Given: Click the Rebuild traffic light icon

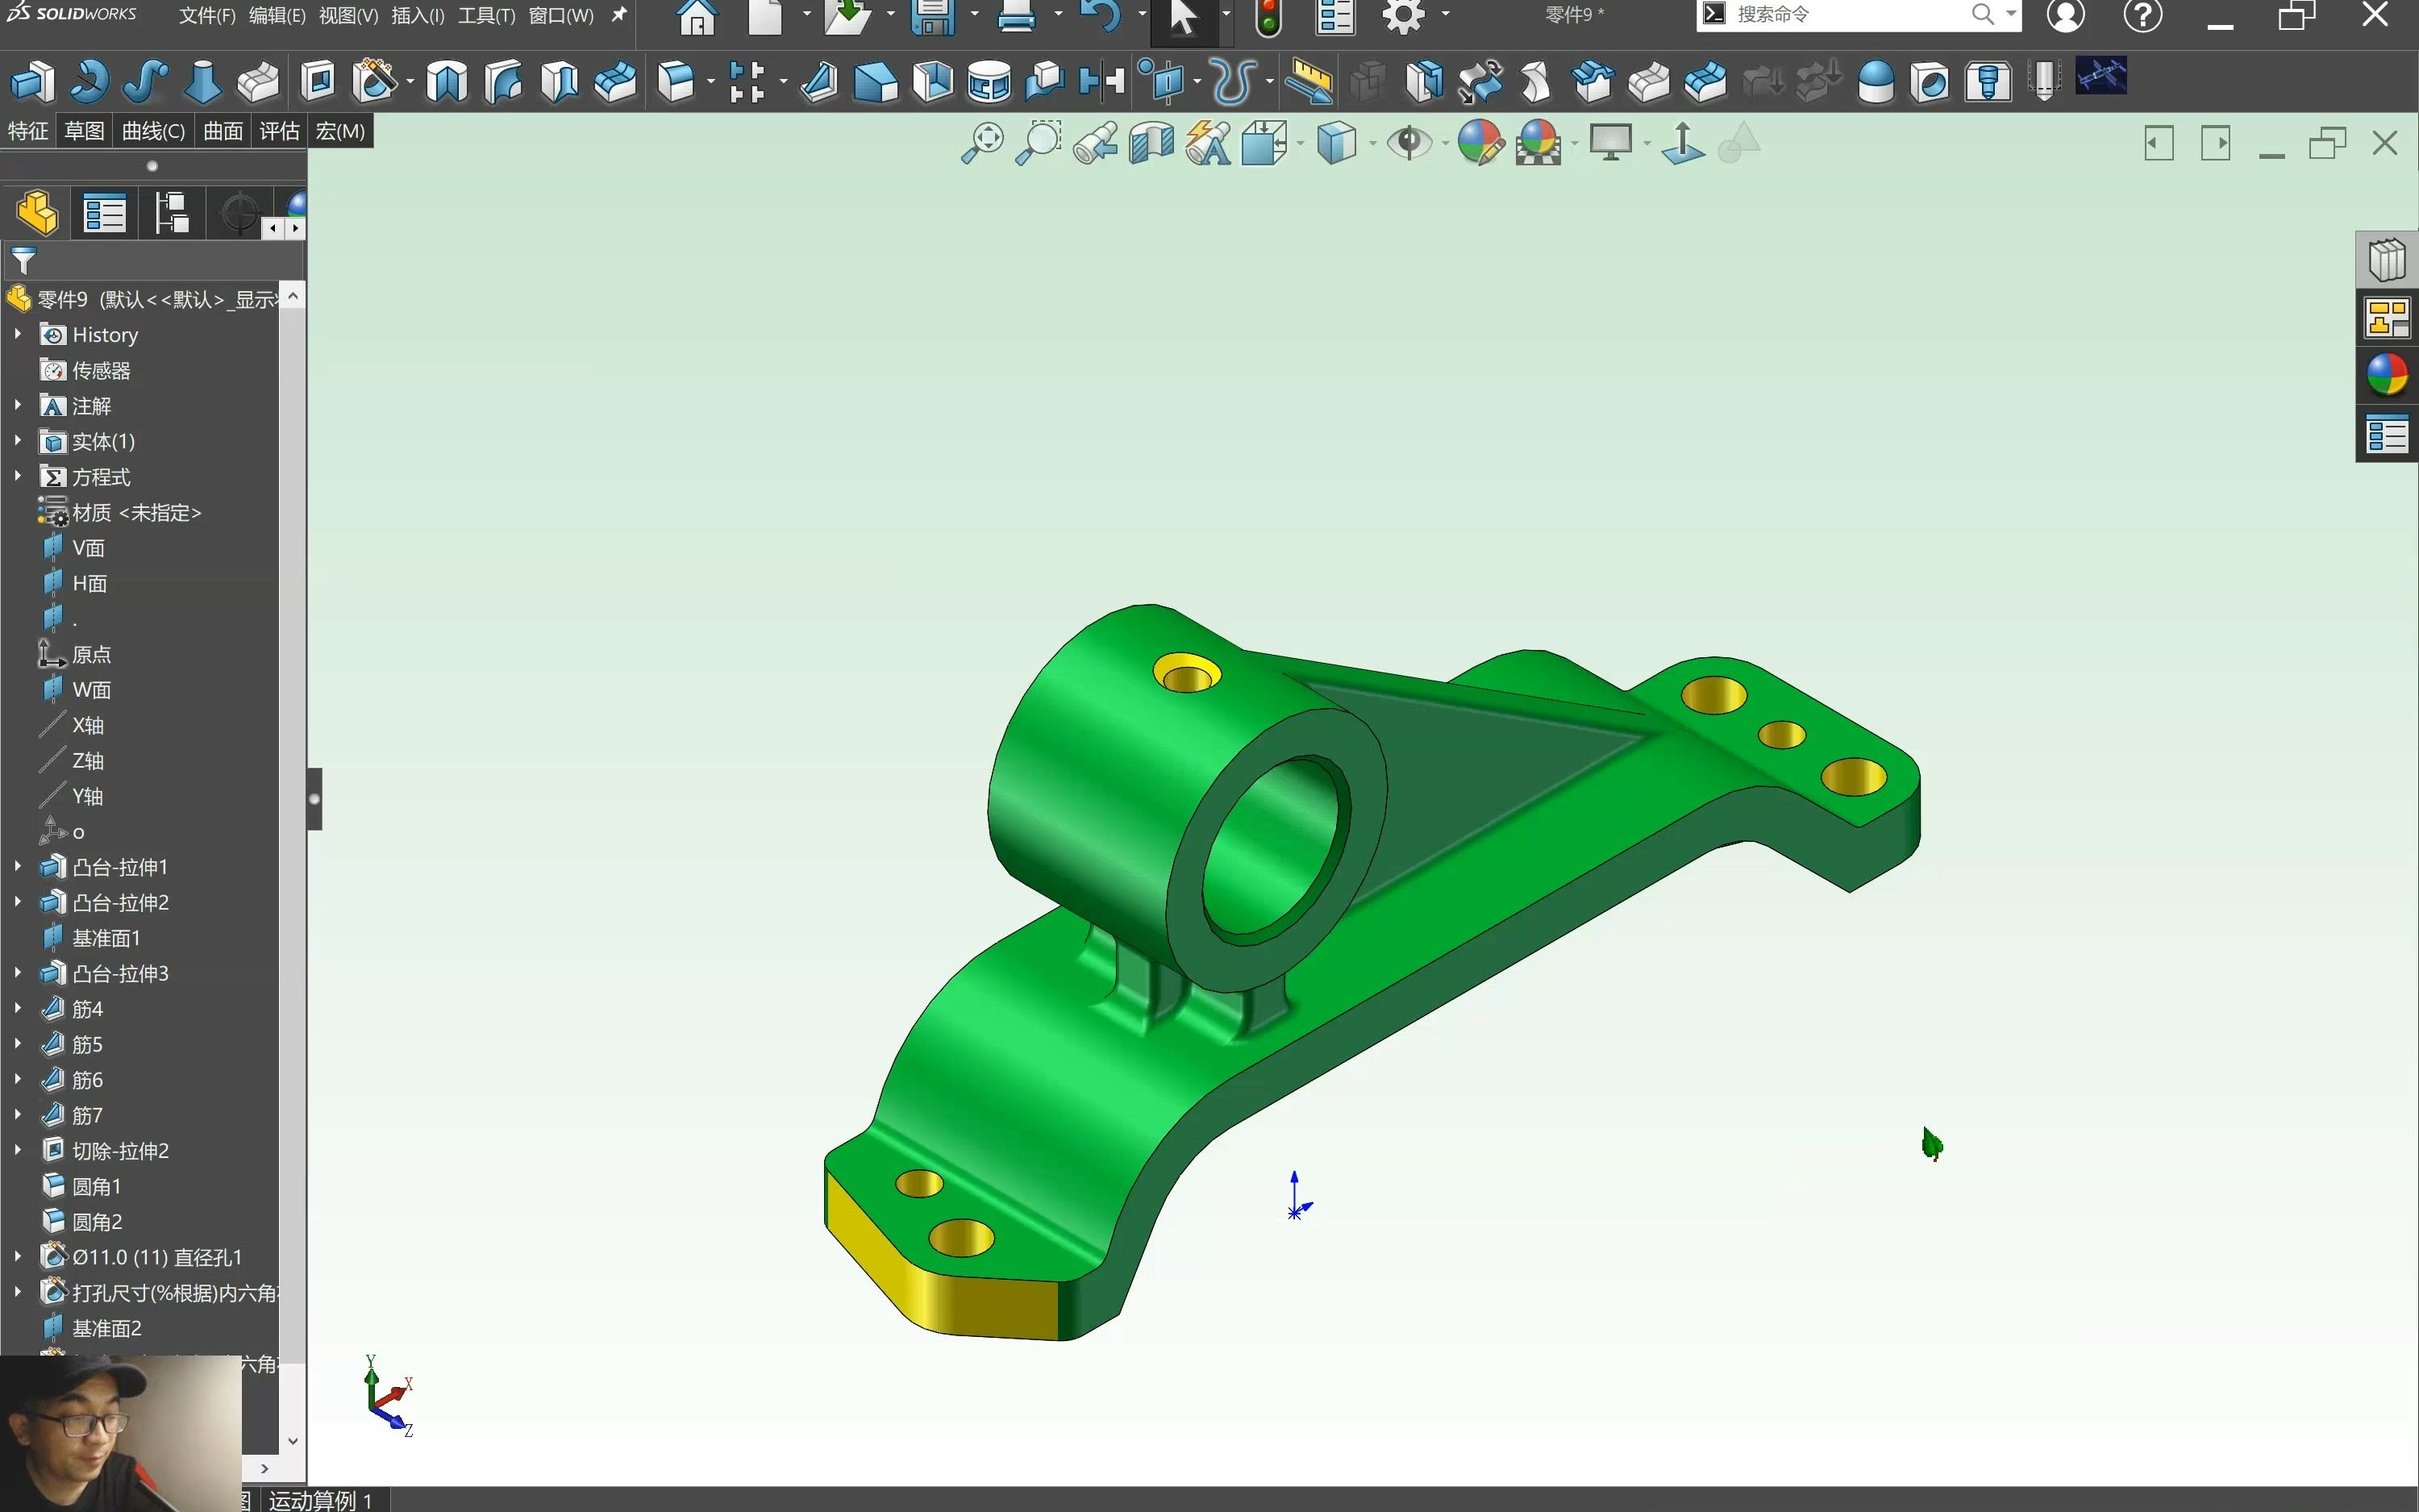Looking at the screenshot, I should (1268, 17).
